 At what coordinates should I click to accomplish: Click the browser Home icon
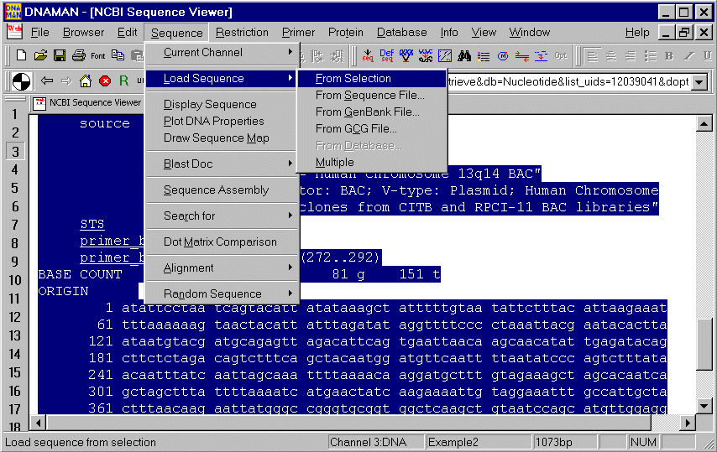click(86, 81)
